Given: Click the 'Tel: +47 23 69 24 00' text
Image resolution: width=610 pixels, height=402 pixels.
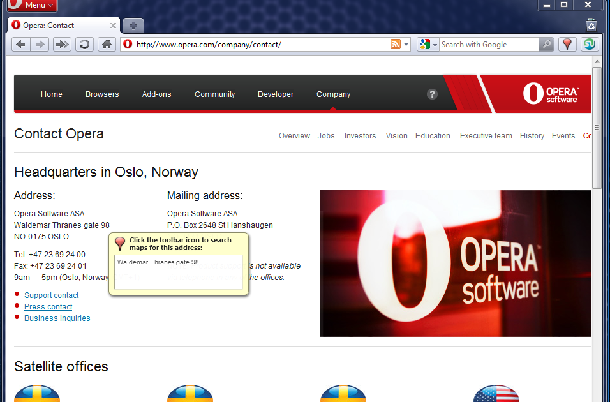Looking at the screenshot, I should tap(49, 255).
